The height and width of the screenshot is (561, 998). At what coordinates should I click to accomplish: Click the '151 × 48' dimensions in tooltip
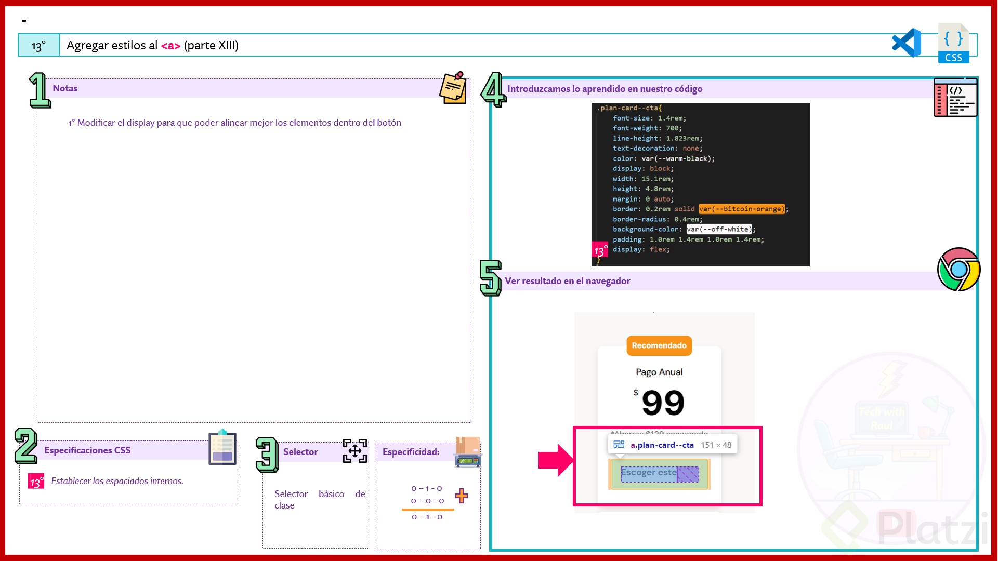[716, 445]
